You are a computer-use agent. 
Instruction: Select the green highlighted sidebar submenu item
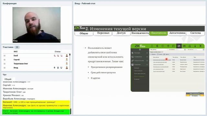[139, 76]
